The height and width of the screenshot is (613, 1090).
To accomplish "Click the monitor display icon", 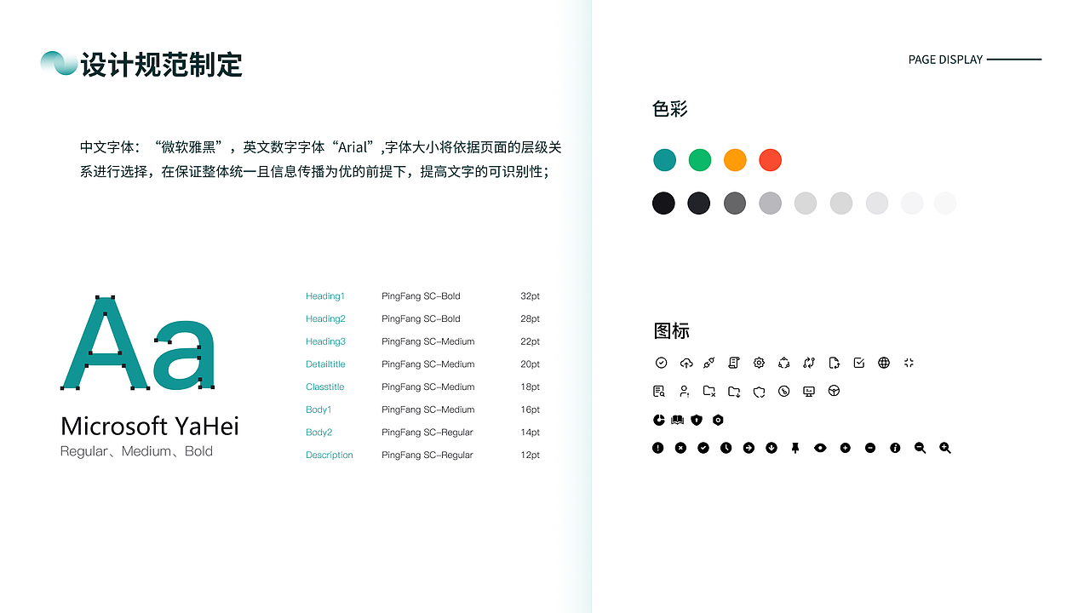I will tap(808, 391).
